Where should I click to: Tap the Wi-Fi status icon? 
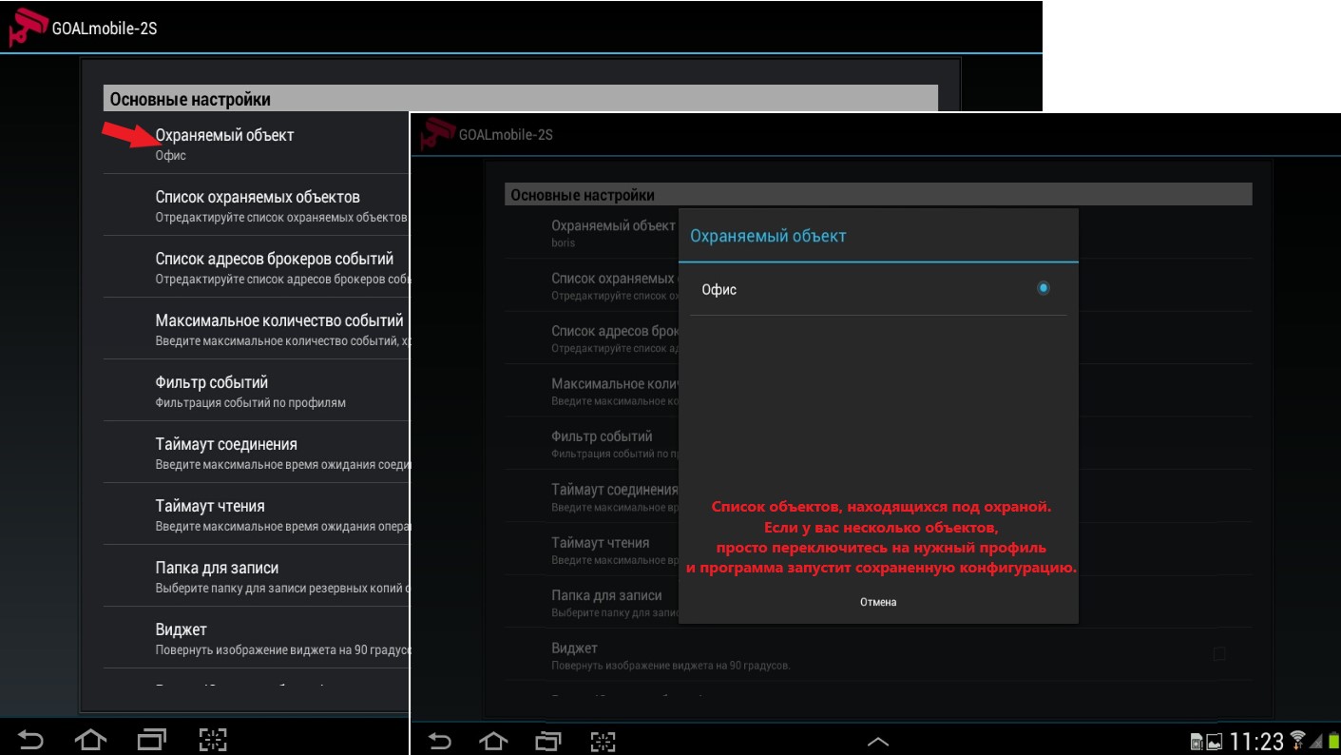(x=1298, y=740)
